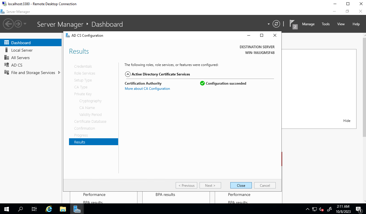Open Task View on the taskbar
Viewport: 366px width, 214px height.
pos(34,209)
